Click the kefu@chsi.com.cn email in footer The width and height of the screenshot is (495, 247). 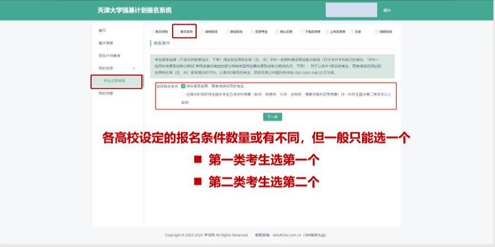pyautogui.click(x=287, y=235)
